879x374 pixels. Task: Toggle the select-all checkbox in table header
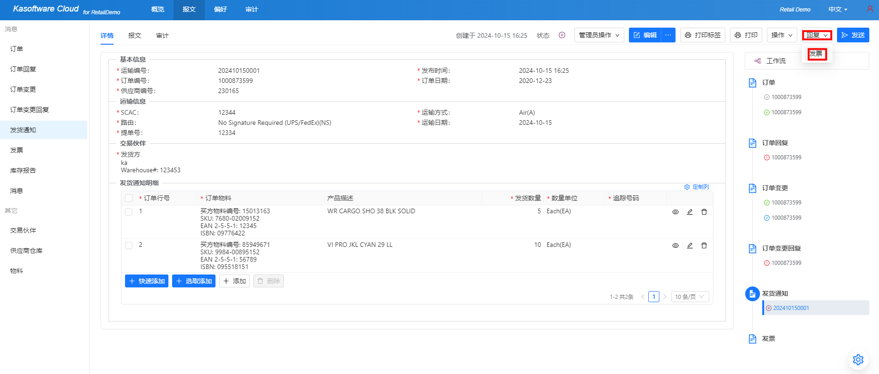coord(129,198)
